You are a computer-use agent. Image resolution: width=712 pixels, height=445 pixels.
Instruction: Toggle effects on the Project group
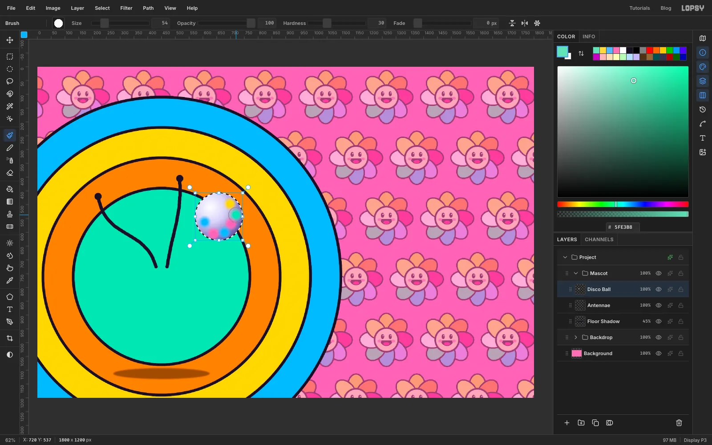670,257
